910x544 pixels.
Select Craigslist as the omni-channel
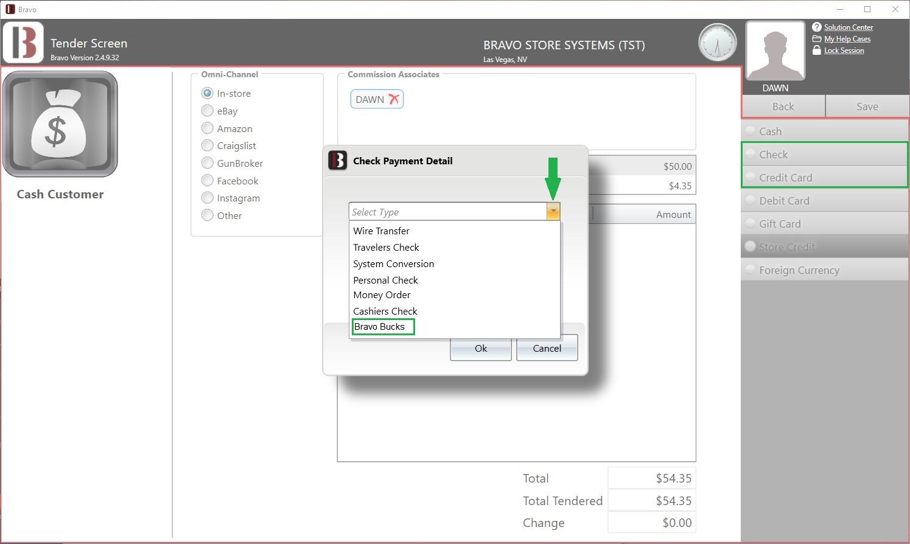(208, 145)
